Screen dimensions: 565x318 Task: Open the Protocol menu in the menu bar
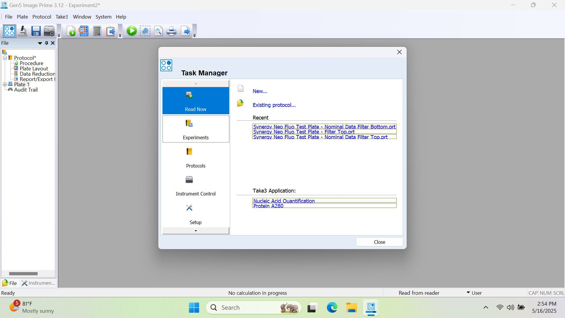41,17
